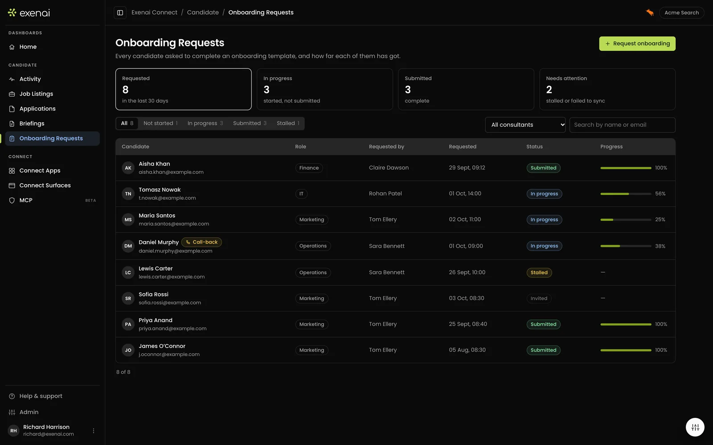Open Home via its house icon
The image size is (713, 445).
(12, 47)
